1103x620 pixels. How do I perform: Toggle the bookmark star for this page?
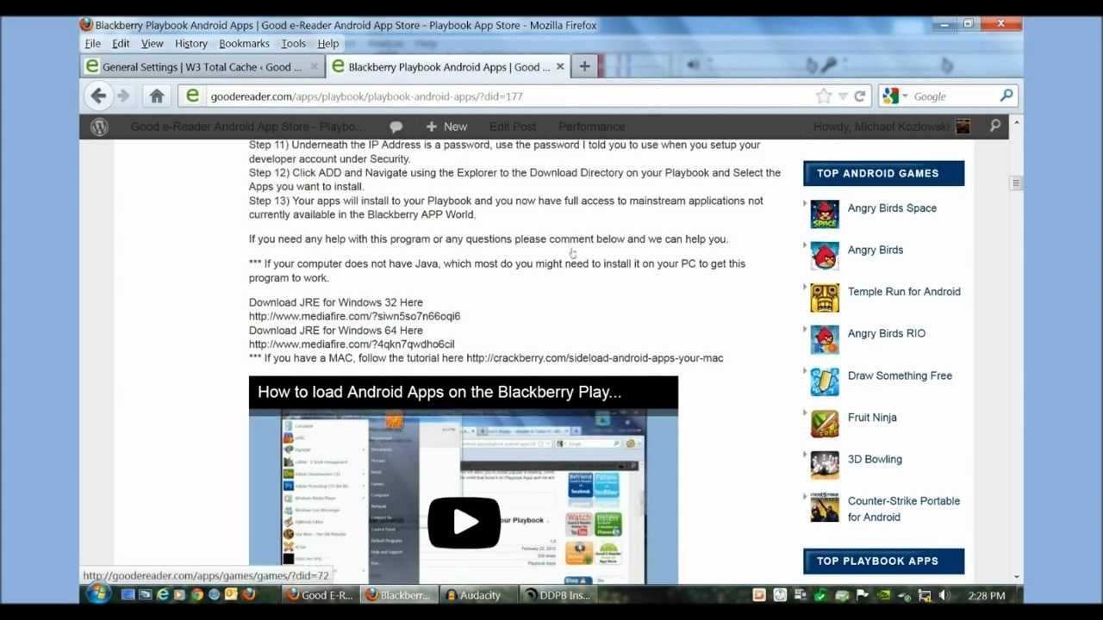pos(822,96)
